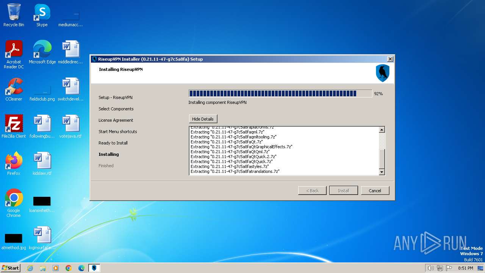Select the License Agreement step
The image size is (485, 273).
pos(116,120)
